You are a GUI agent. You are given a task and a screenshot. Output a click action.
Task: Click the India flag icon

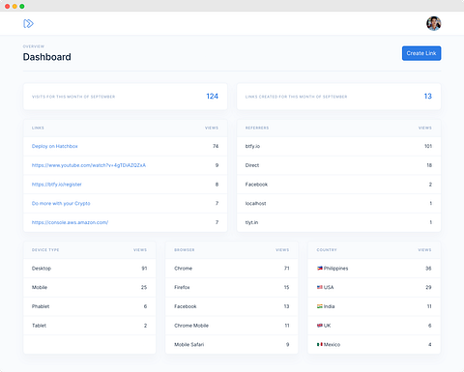tap(320, 306)
